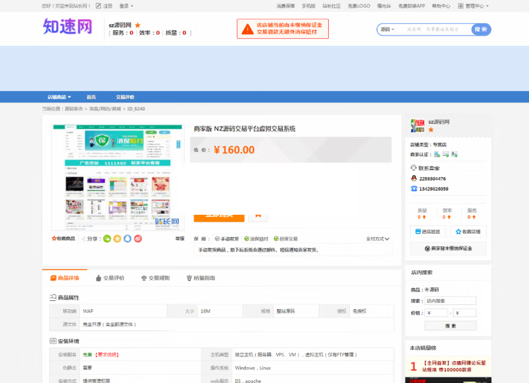Select the 源码 radio button in shop search
Image resolution: width=529 pixels, height=383 pixels.
(x=428, y=289)
